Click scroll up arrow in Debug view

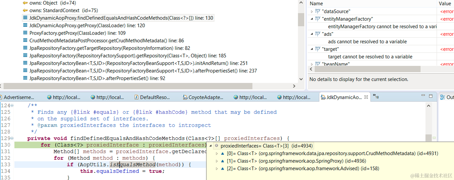pyautogui.click(x=301, y=3)
